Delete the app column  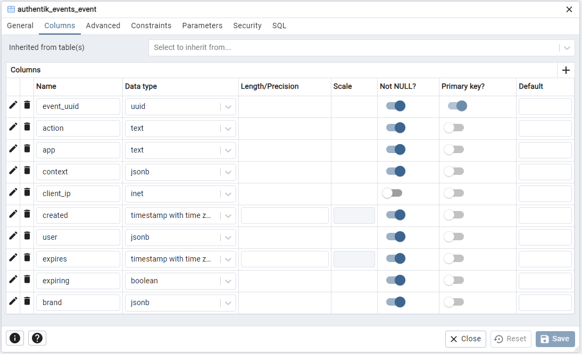[27, 149]
